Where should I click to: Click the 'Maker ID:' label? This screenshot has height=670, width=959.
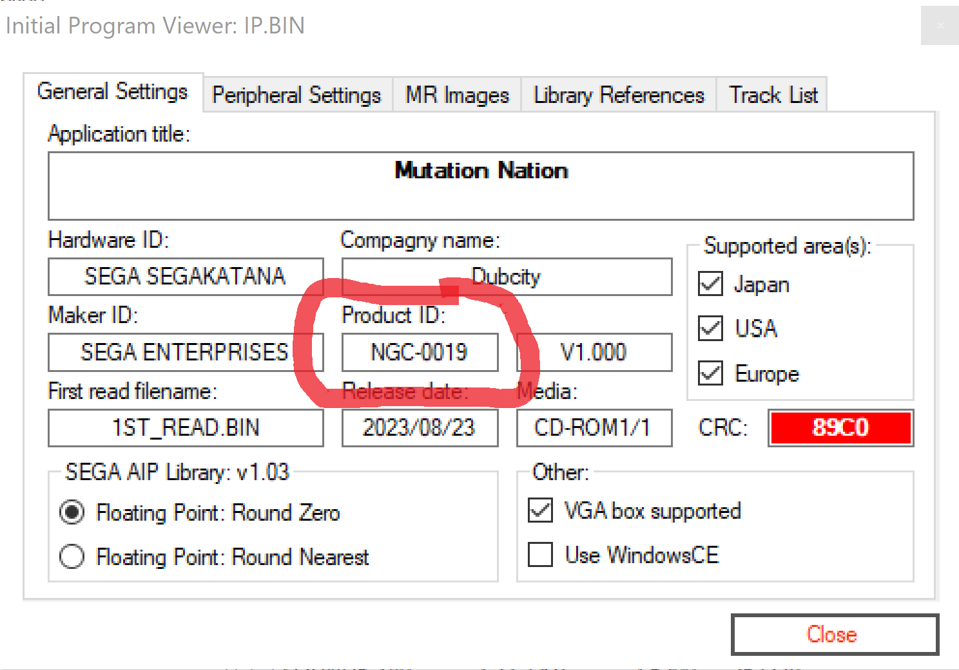93,315
